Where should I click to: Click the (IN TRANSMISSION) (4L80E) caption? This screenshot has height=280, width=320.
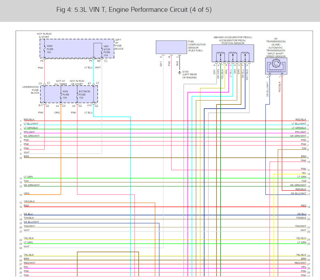pyautogui.click(x=276, y=42)
